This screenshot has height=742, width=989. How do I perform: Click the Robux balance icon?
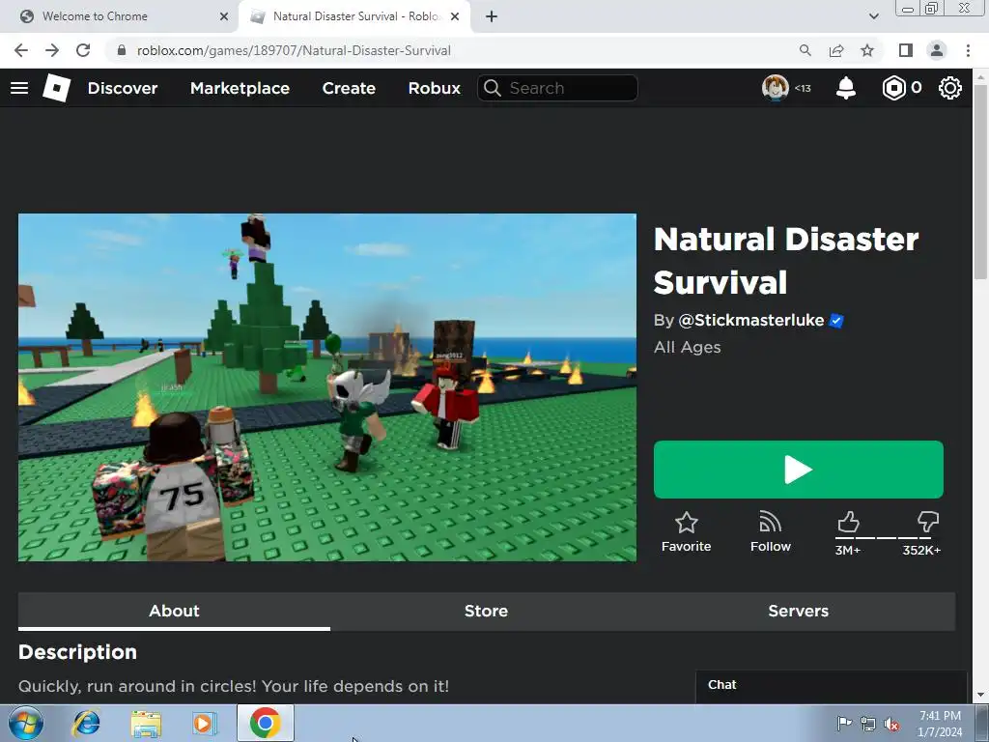[x=893, y=88]
